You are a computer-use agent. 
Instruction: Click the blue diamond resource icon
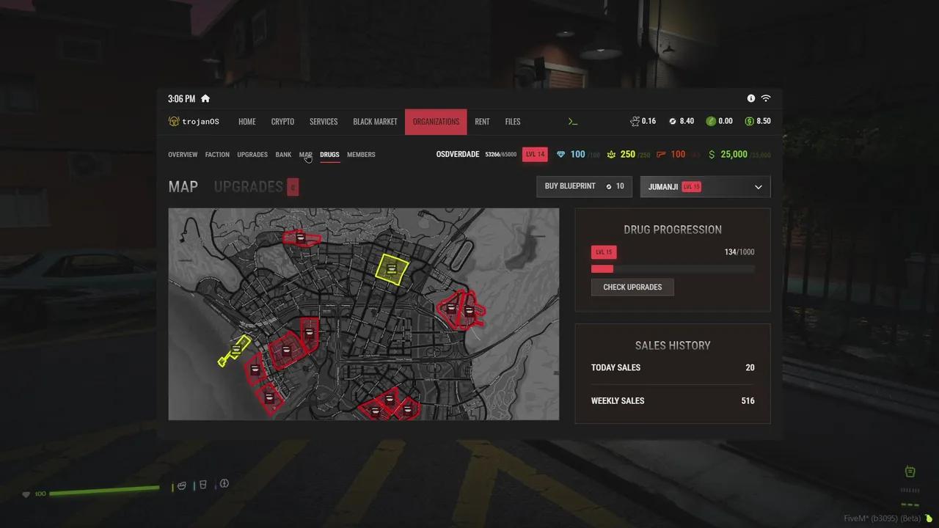561,155
